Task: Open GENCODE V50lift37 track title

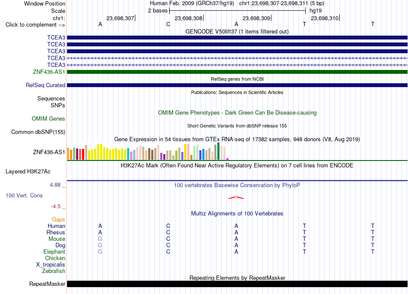Action: tap(237, 31)
